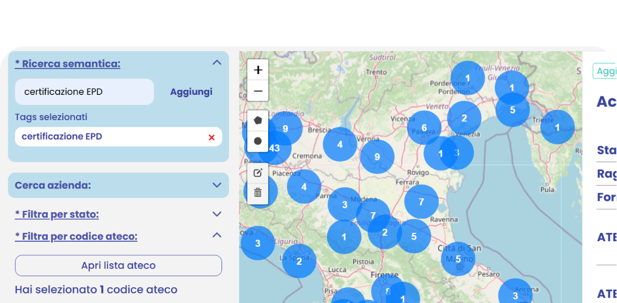Click the Filtra per codice ateco link
Image resolution: width=617 pixels, height=303 pixels.
pos(76,236)
